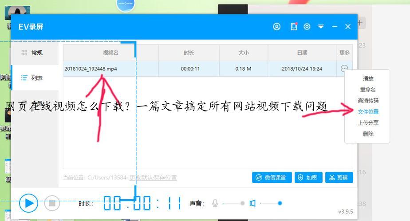This screenshot has width=410, height=221.
Task: Close the EV录屏 window
Action: 348,27
